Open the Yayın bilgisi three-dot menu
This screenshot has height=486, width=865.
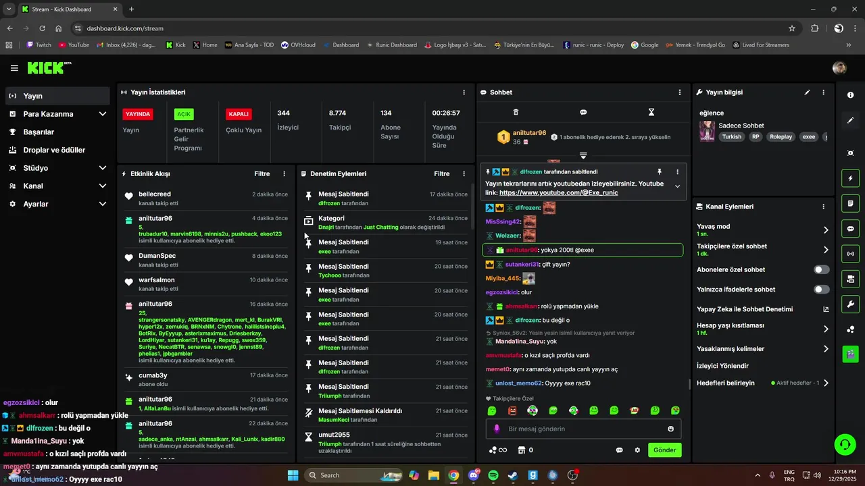click(823, 92)
